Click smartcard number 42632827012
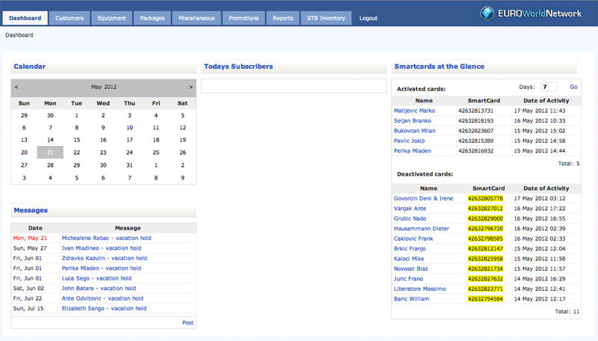Screen dimensions: 598x341 (x=485, y=209)
